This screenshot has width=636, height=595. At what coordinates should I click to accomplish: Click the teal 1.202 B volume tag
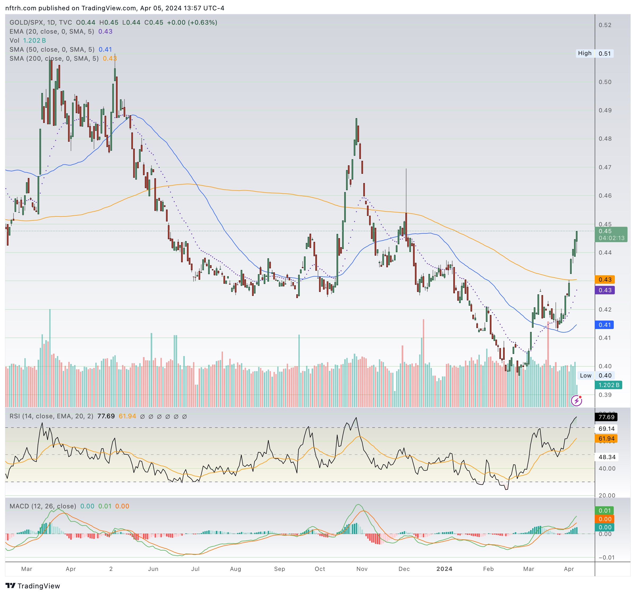[x=608, y=385]
